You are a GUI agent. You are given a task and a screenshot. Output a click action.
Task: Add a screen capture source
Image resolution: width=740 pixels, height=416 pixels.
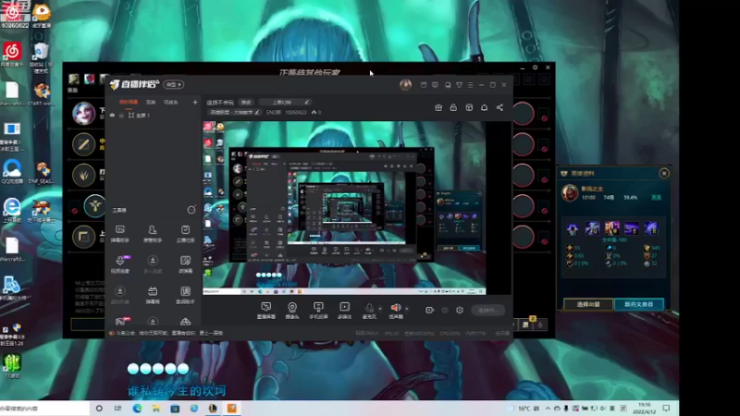[x=266, y=311]
